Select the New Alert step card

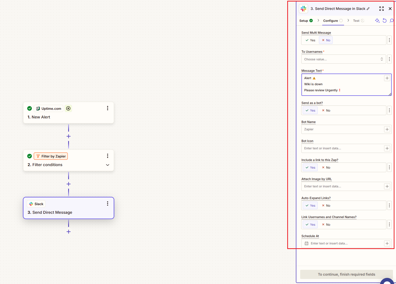click(x=68, y=113)
